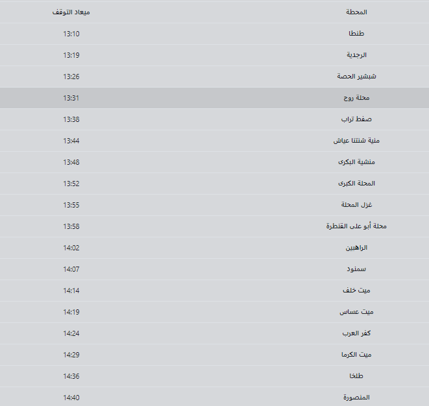Image resolution: width=429 pixels, height=406 pixels.
Task: Select the منشية البكرى station
Action: (x=356, y=162)
